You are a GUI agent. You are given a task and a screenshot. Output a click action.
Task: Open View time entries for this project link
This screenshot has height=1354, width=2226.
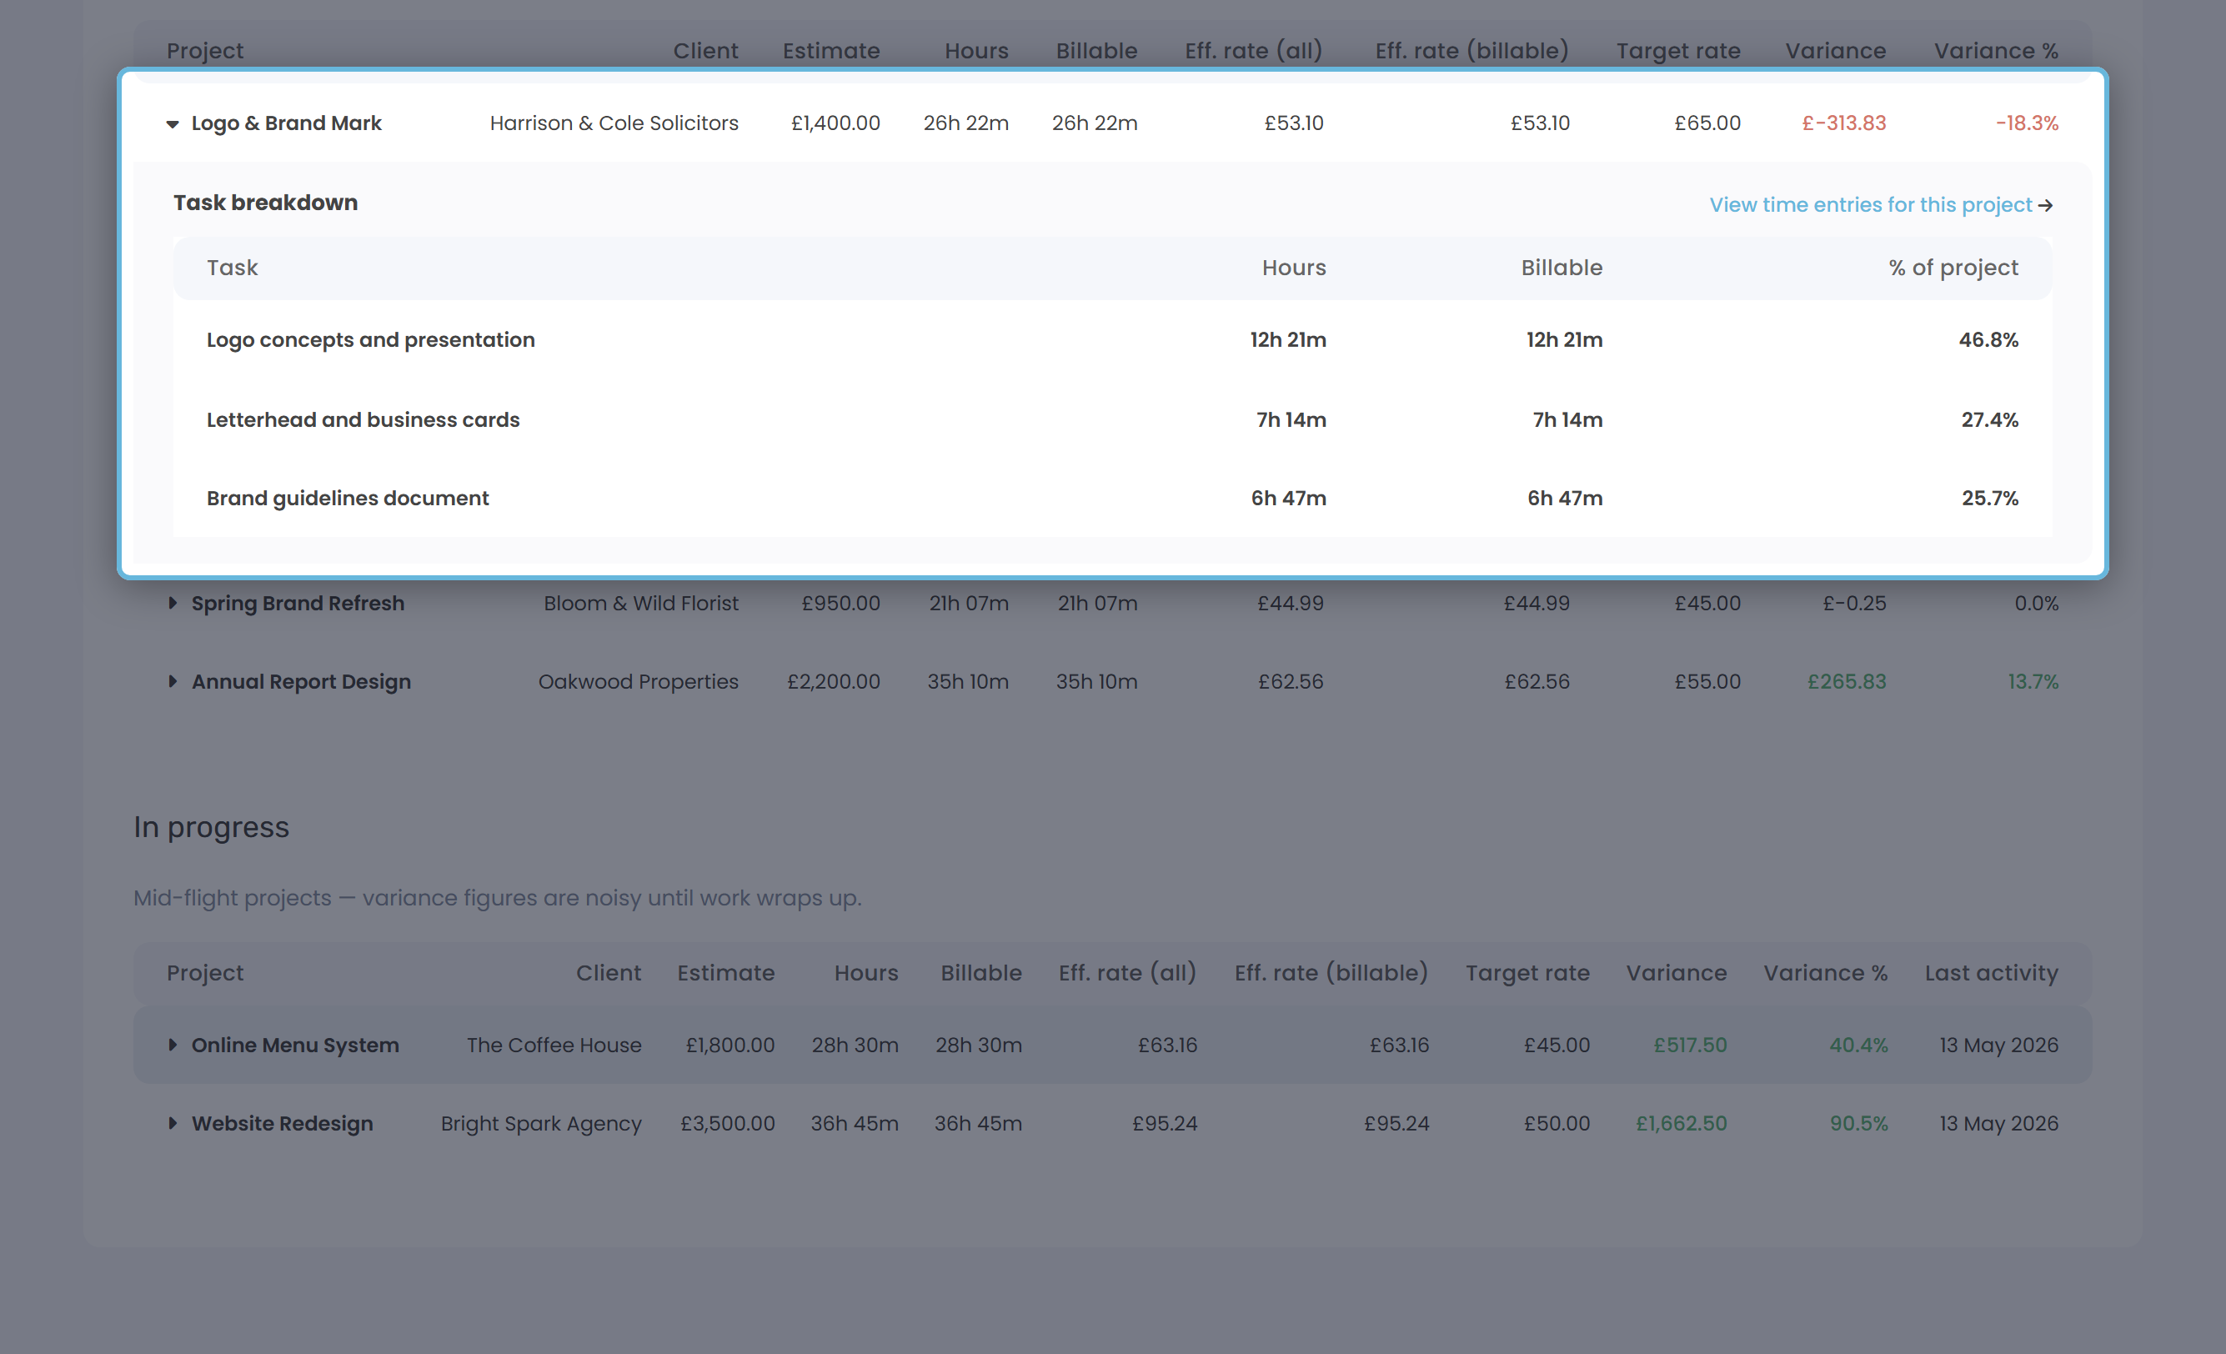(x=1870, y=205)
